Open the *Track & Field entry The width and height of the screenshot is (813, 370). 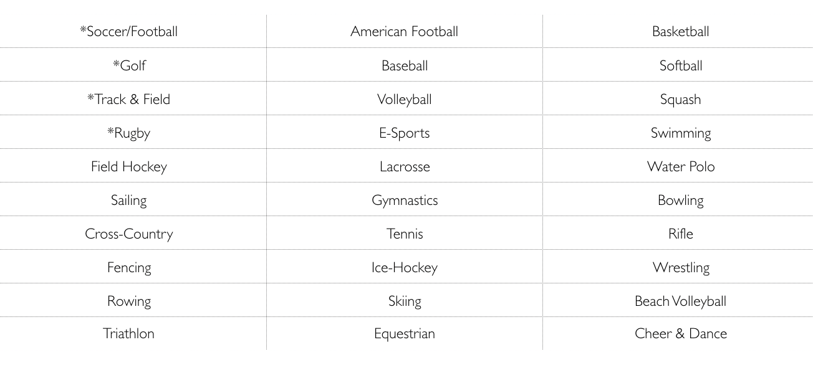128,99
